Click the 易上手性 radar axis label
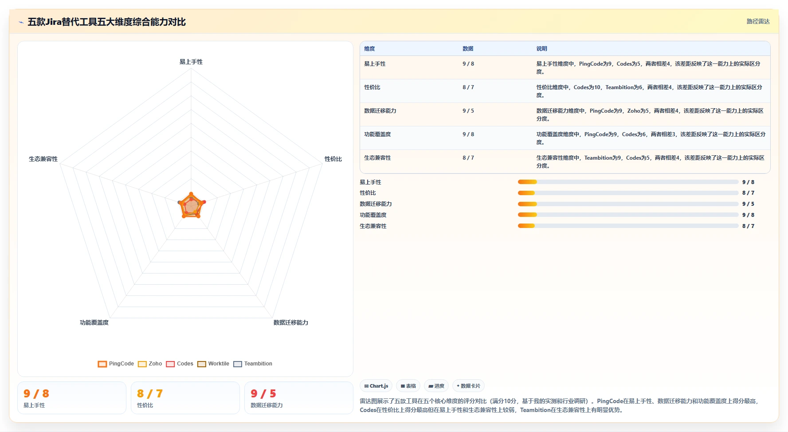 pos(191,62)
